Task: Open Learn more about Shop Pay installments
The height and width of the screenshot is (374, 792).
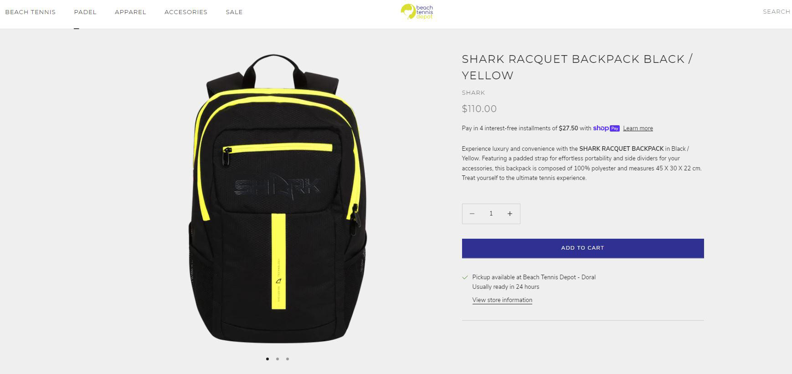Action: coord(638,128)
